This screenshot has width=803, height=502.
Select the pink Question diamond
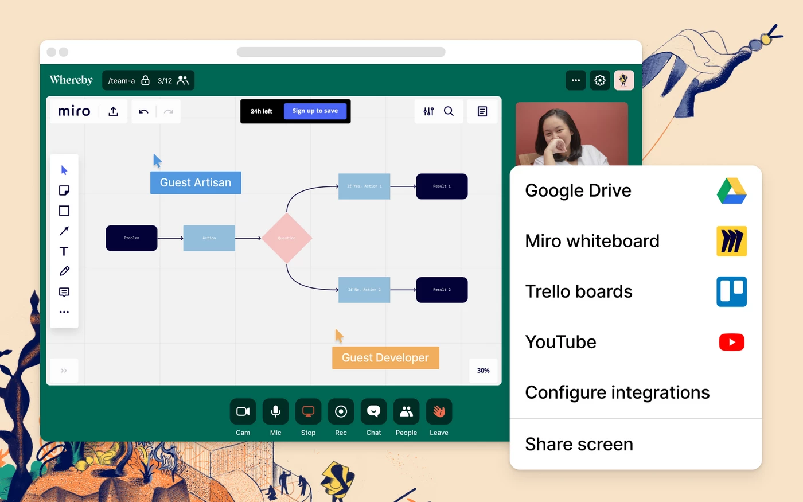287,238
